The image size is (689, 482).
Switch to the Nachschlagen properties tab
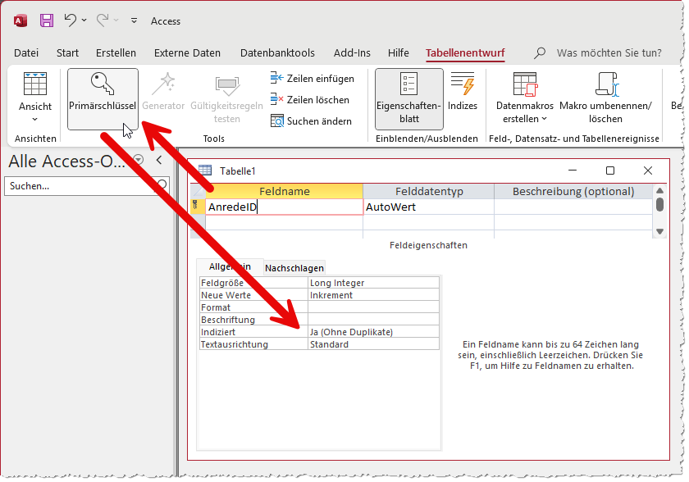[x=294, y=267]
